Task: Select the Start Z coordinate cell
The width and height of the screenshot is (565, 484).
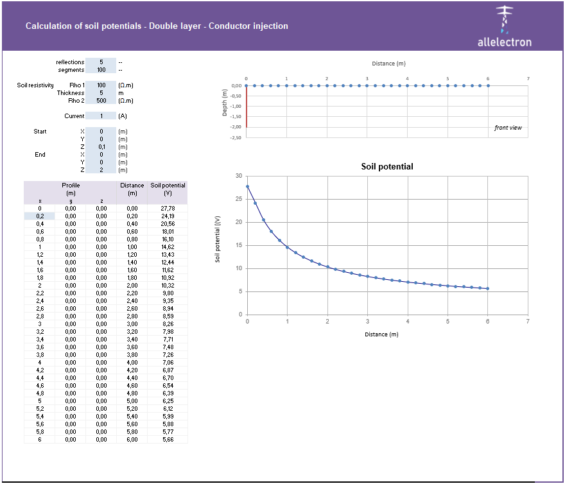Action: point(103,147)
